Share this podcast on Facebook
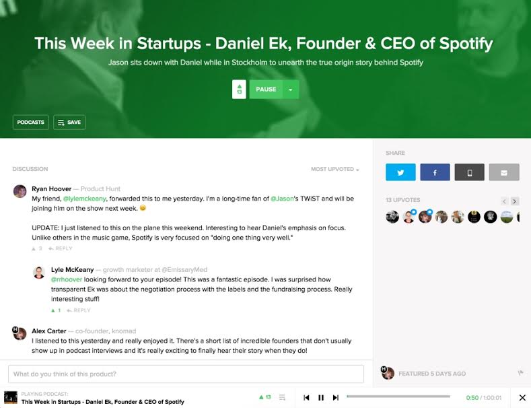 tap(435, 172)
